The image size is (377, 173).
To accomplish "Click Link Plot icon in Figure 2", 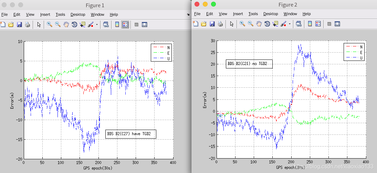I will (299, 23).
